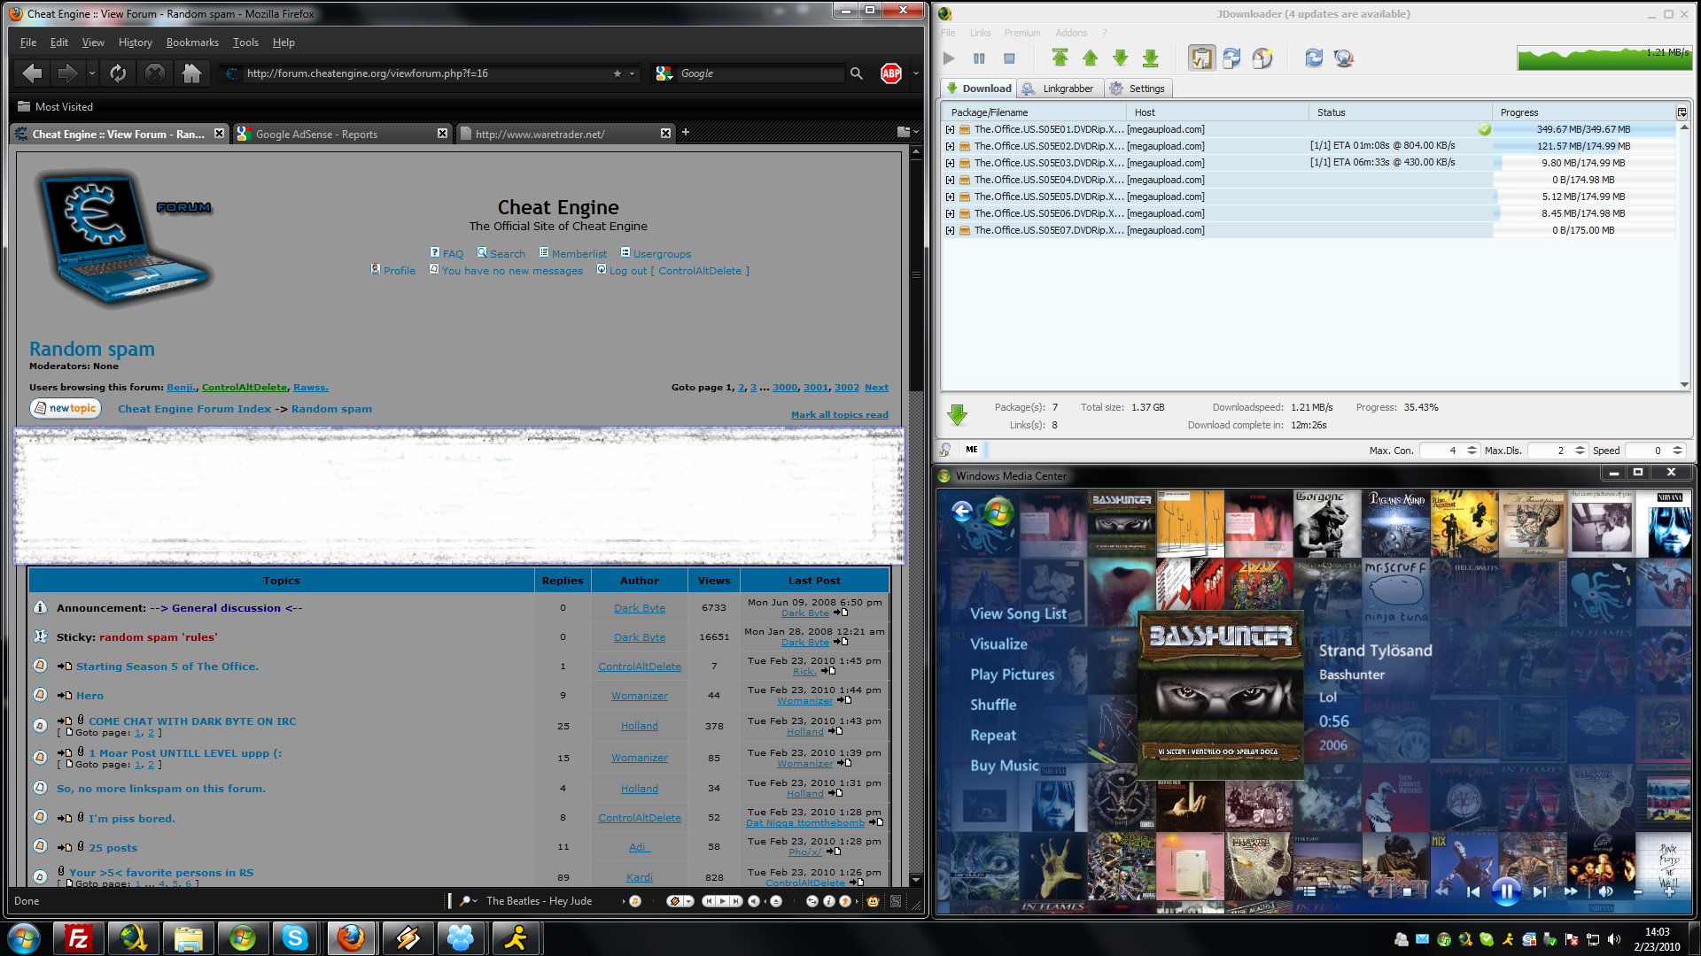This screenshot has height=956, width=1701.
Task: Move selected package up in JDownloader
Action: pyautogui.click(x=1090, y=58)
